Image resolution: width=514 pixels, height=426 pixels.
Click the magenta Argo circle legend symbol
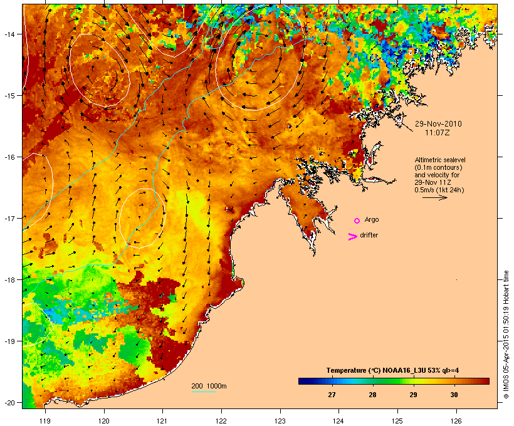[x=357, y=221]
